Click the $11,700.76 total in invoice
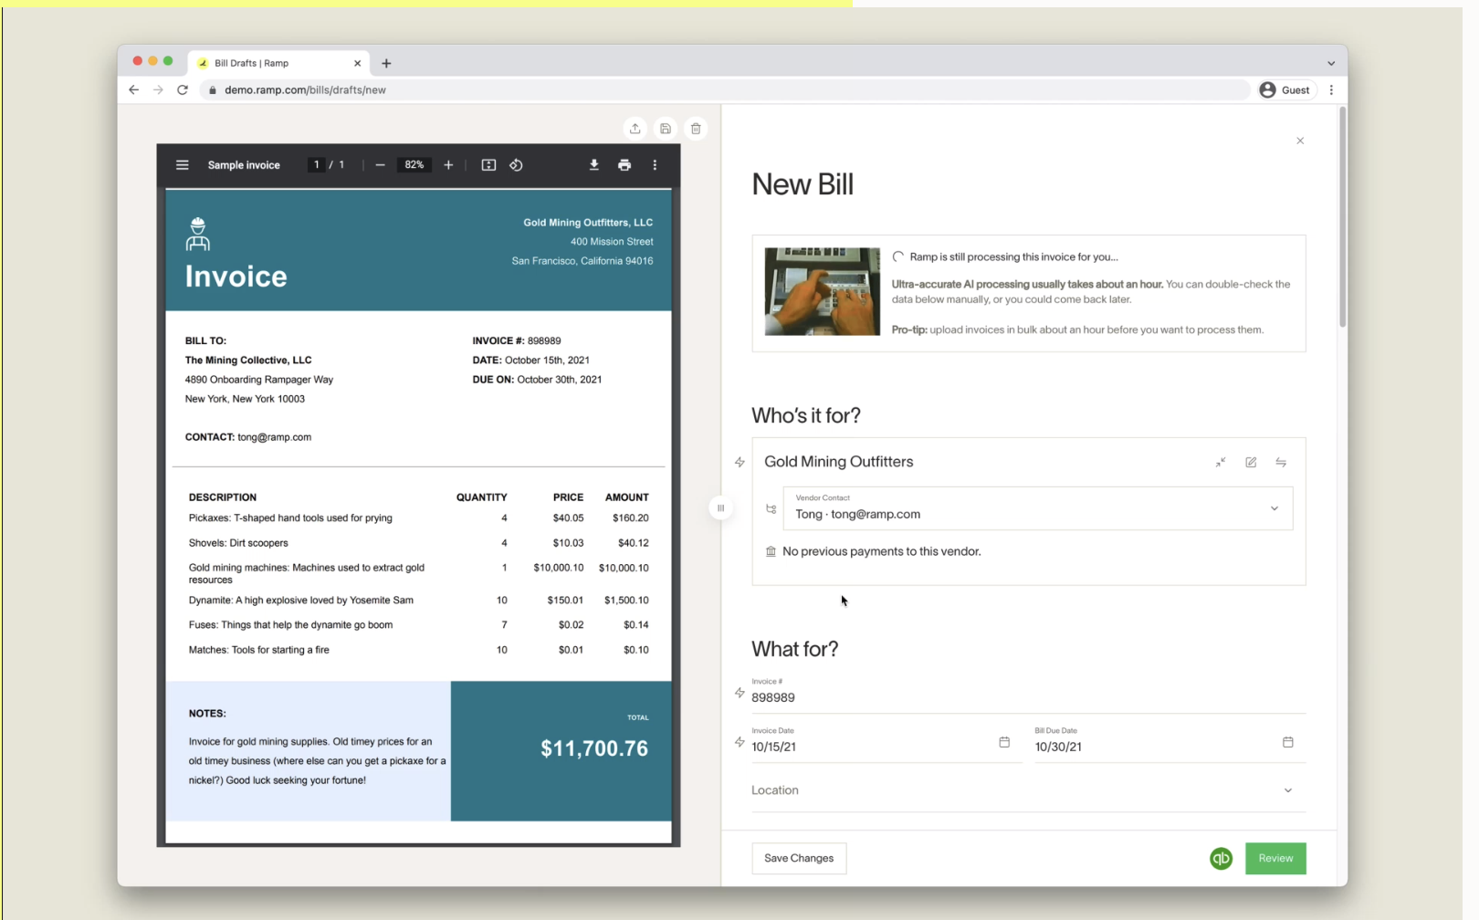Viewport: 1479px width, 920px height. pyautogui.click(x=594, y=748)
